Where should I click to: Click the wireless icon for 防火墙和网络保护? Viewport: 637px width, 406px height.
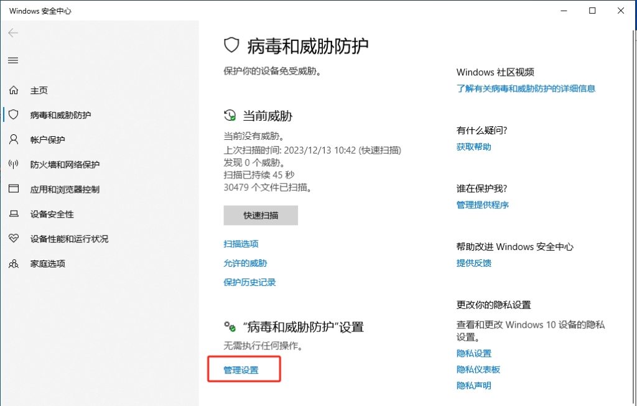click(14, 165)
